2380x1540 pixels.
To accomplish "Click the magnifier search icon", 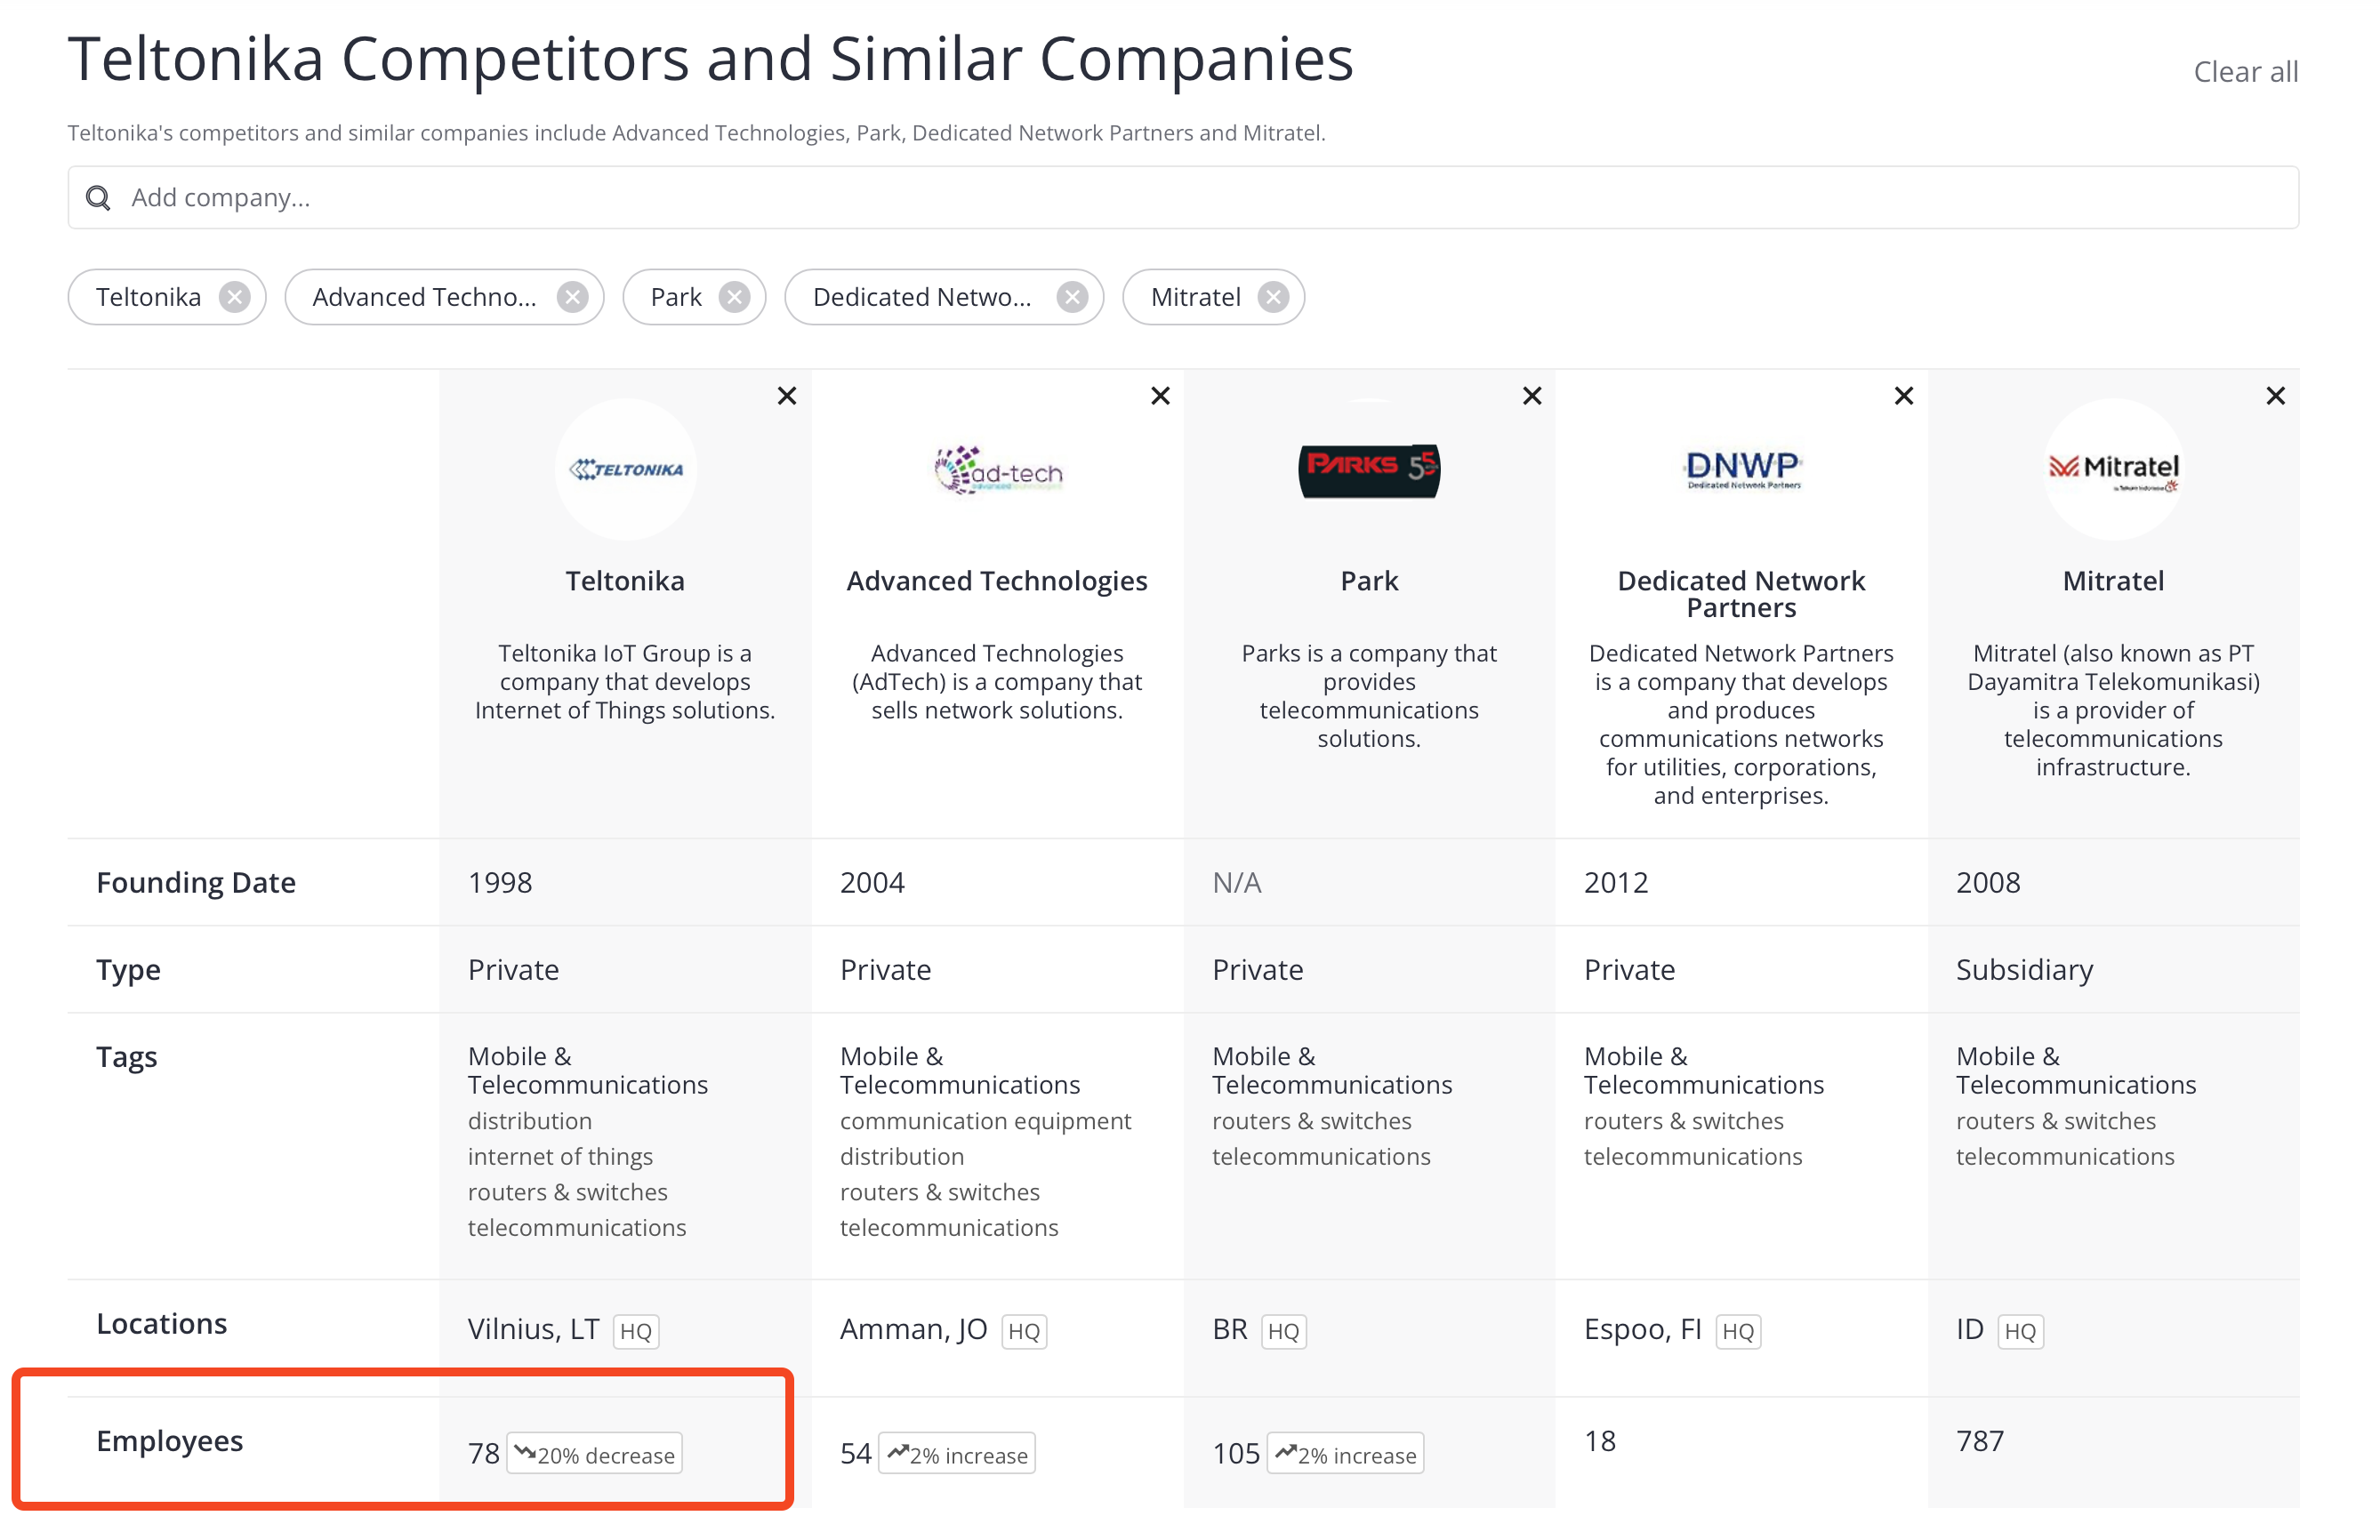I will pos(98,198).
